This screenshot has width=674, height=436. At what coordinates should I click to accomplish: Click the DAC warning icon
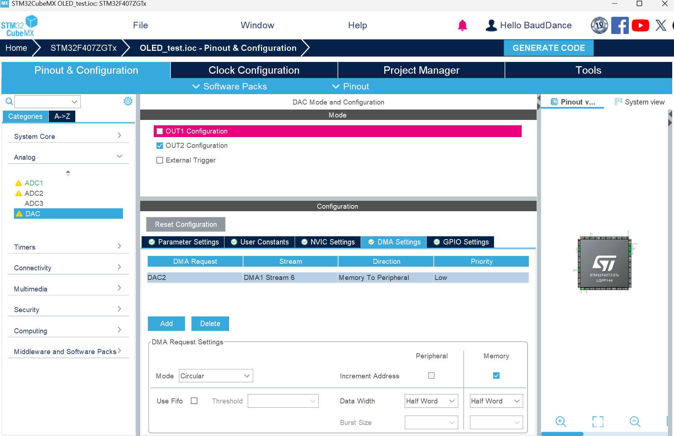click(19, 214)
